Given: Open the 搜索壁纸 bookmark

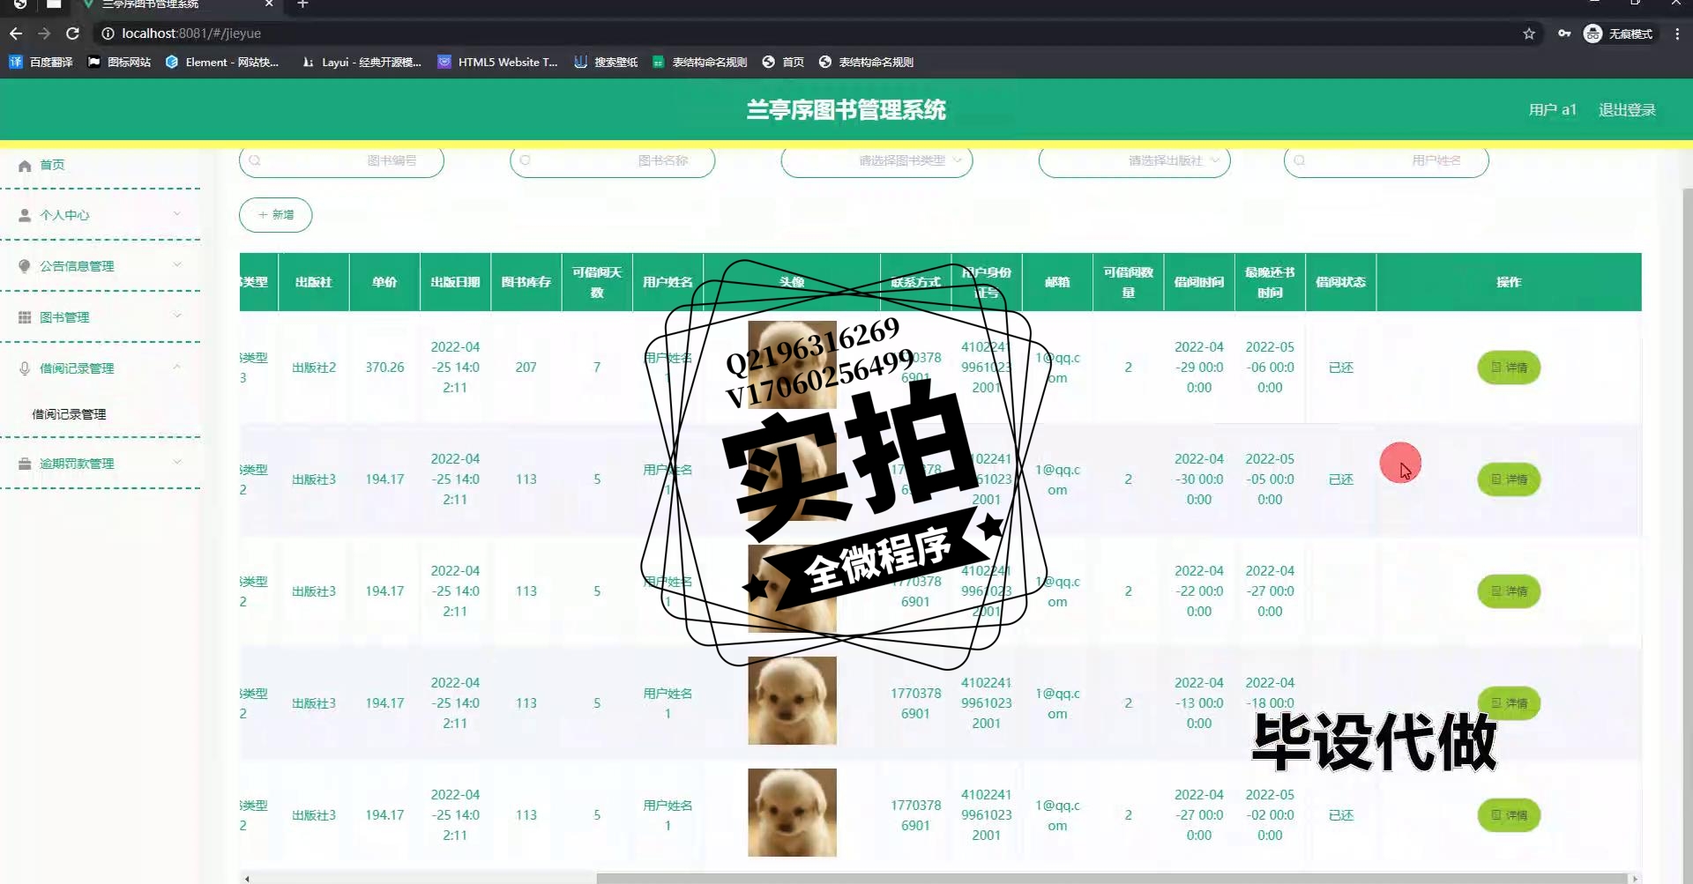Looking at the screenshot, I should click(x=606, y=62).
